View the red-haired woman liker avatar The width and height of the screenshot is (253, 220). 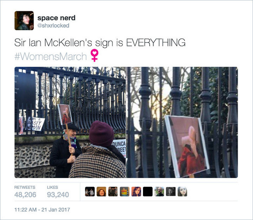pos(136,192)
